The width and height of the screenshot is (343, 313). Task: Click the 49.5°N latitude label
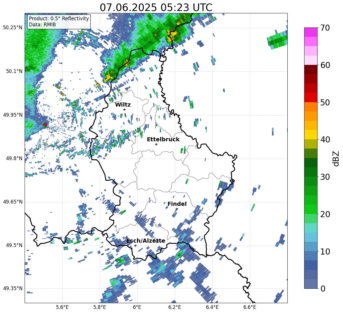pos(14,245)
